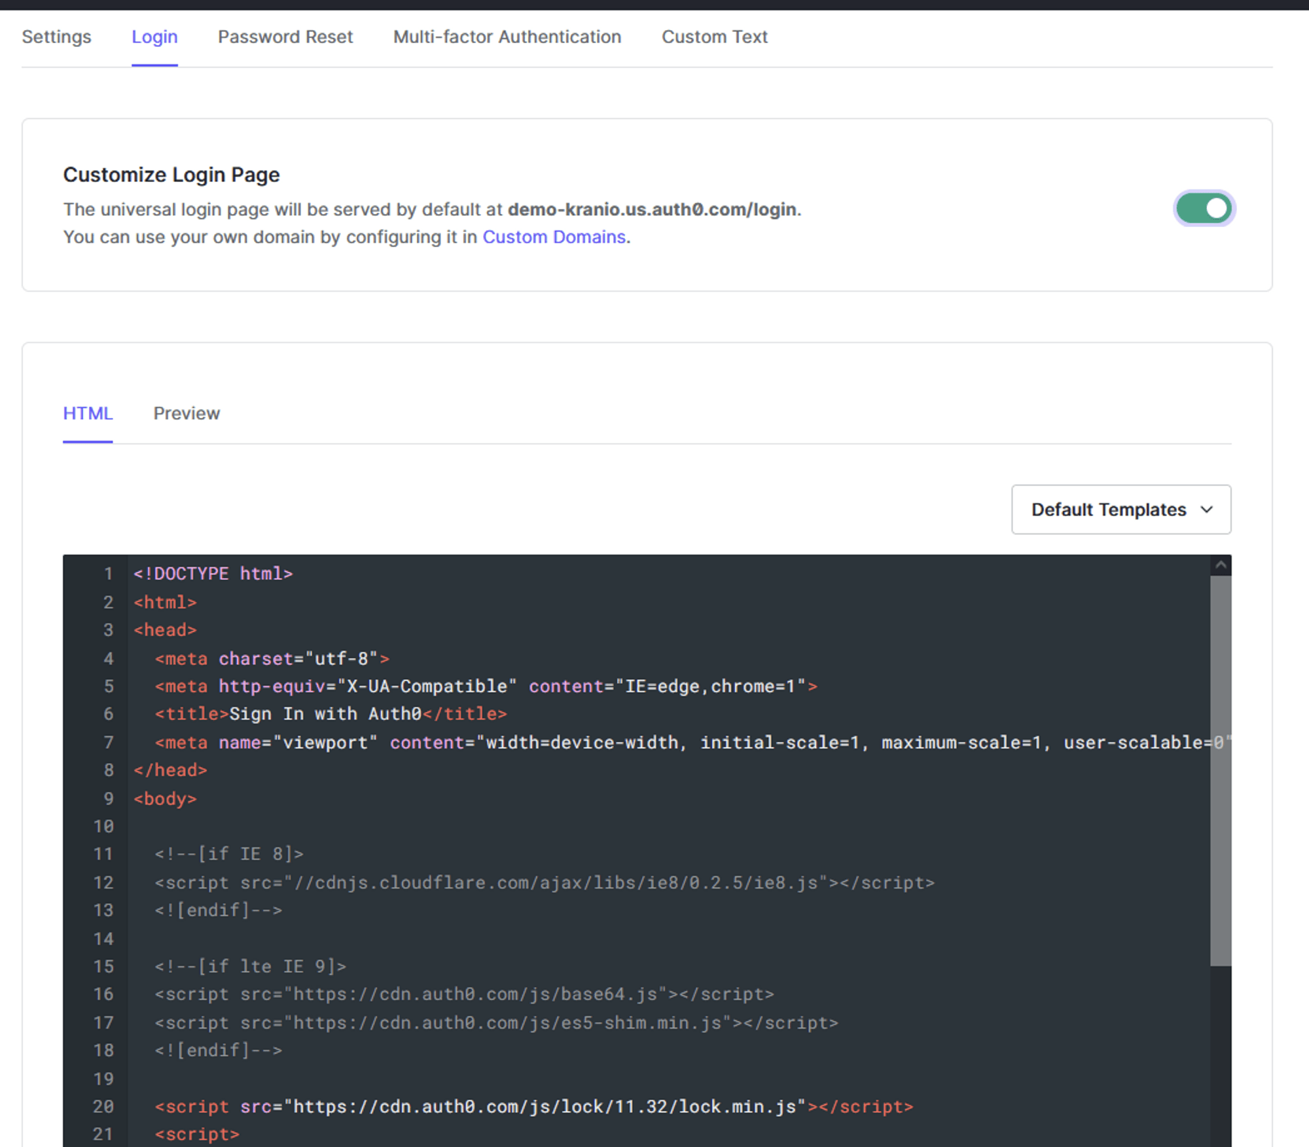This screenshot has width=1309, height=1147.
Task: Place the cursor on the title tag line
Action: tap(331, 714)
